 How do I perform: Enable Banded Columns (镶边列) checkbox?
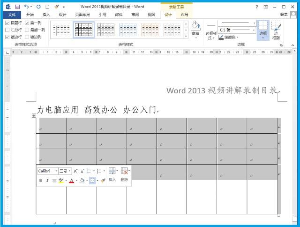(x=27, y=37)
